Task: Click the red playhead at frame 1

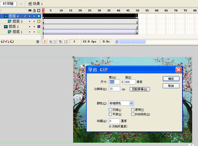Action: point(43,11)
